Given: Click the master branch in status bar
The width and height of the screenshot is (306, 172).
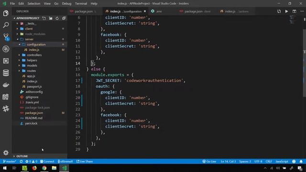Looking at the screenshot, I should [10, 161].
